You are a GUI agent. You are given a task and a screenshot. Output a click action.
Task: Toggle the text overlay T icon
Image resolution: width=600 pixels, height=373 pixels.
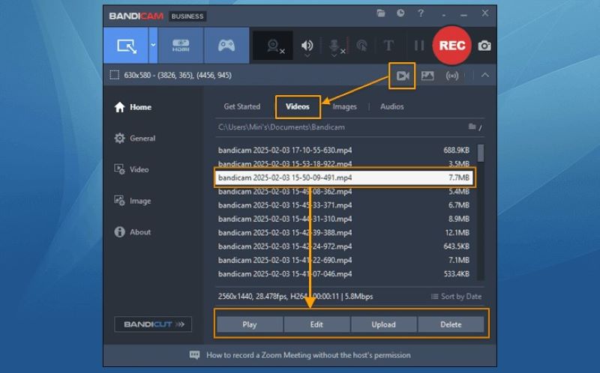click(x=388, y=46)
